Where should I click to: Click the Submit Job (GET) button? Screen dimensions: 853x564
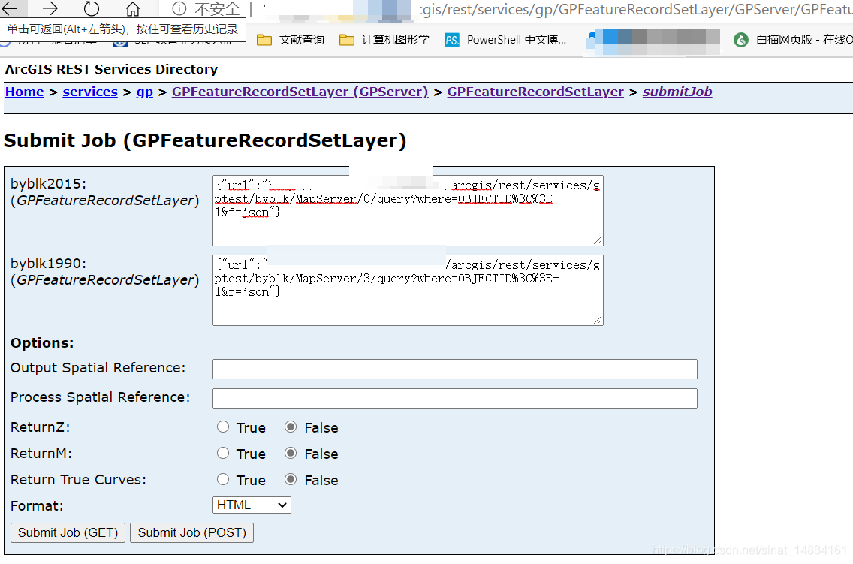68,532
